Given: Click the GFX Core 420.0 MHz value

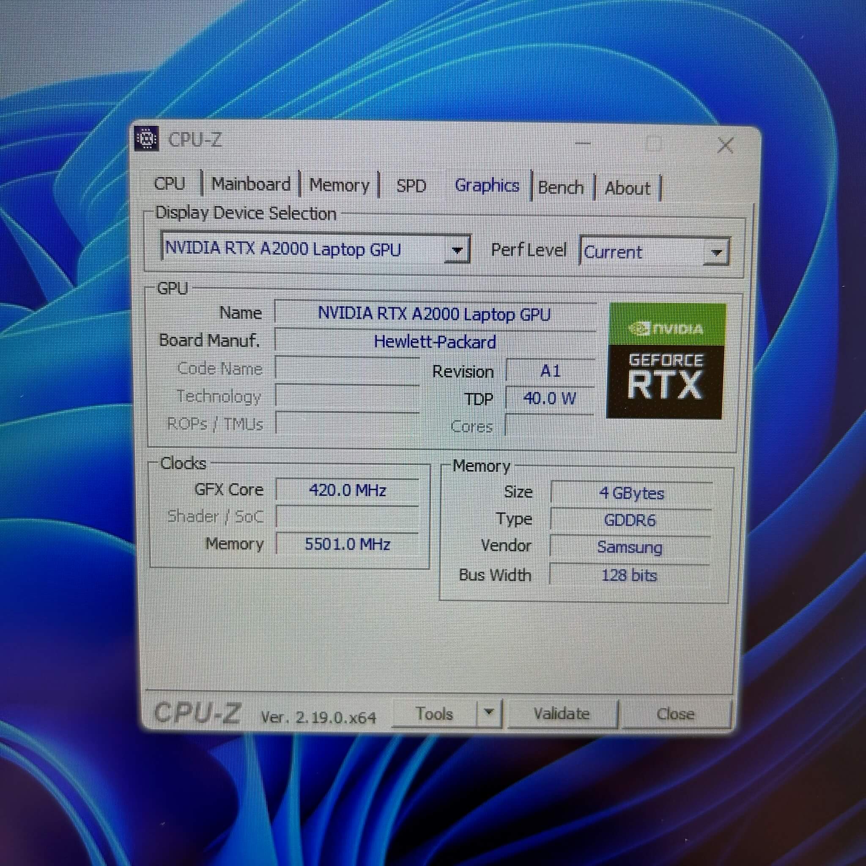Looking at the screenshot, I should click(348, 491).
